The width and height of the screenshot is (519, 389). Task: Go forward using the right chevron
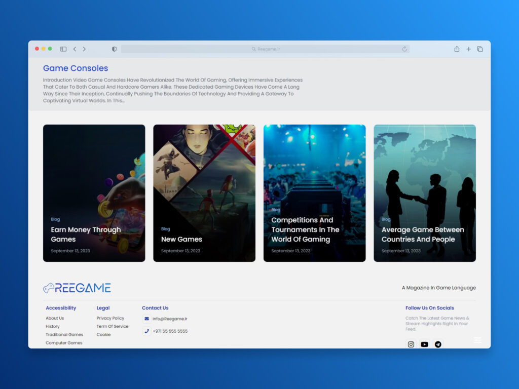[84, 49]
